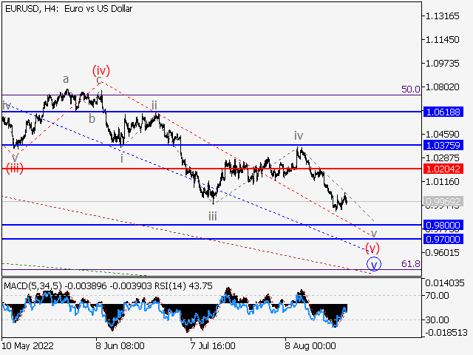Click the 1.13165 price axis value
Screen dimensions: 473x355
[442, 16]
